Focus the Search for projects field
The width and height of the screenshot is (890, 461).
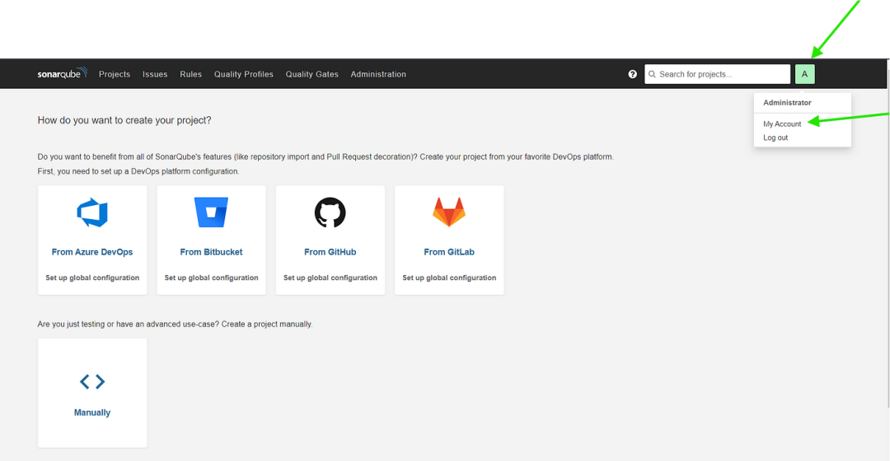tap(718, 74)
